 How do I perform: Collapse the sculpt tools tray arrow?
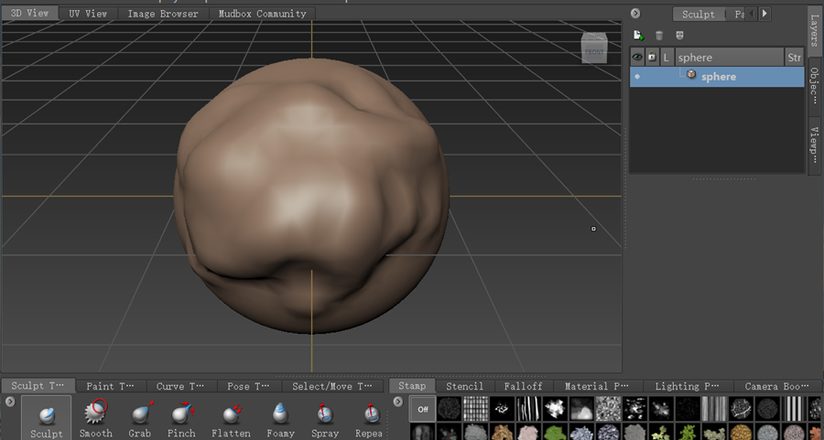coord(10,402)
